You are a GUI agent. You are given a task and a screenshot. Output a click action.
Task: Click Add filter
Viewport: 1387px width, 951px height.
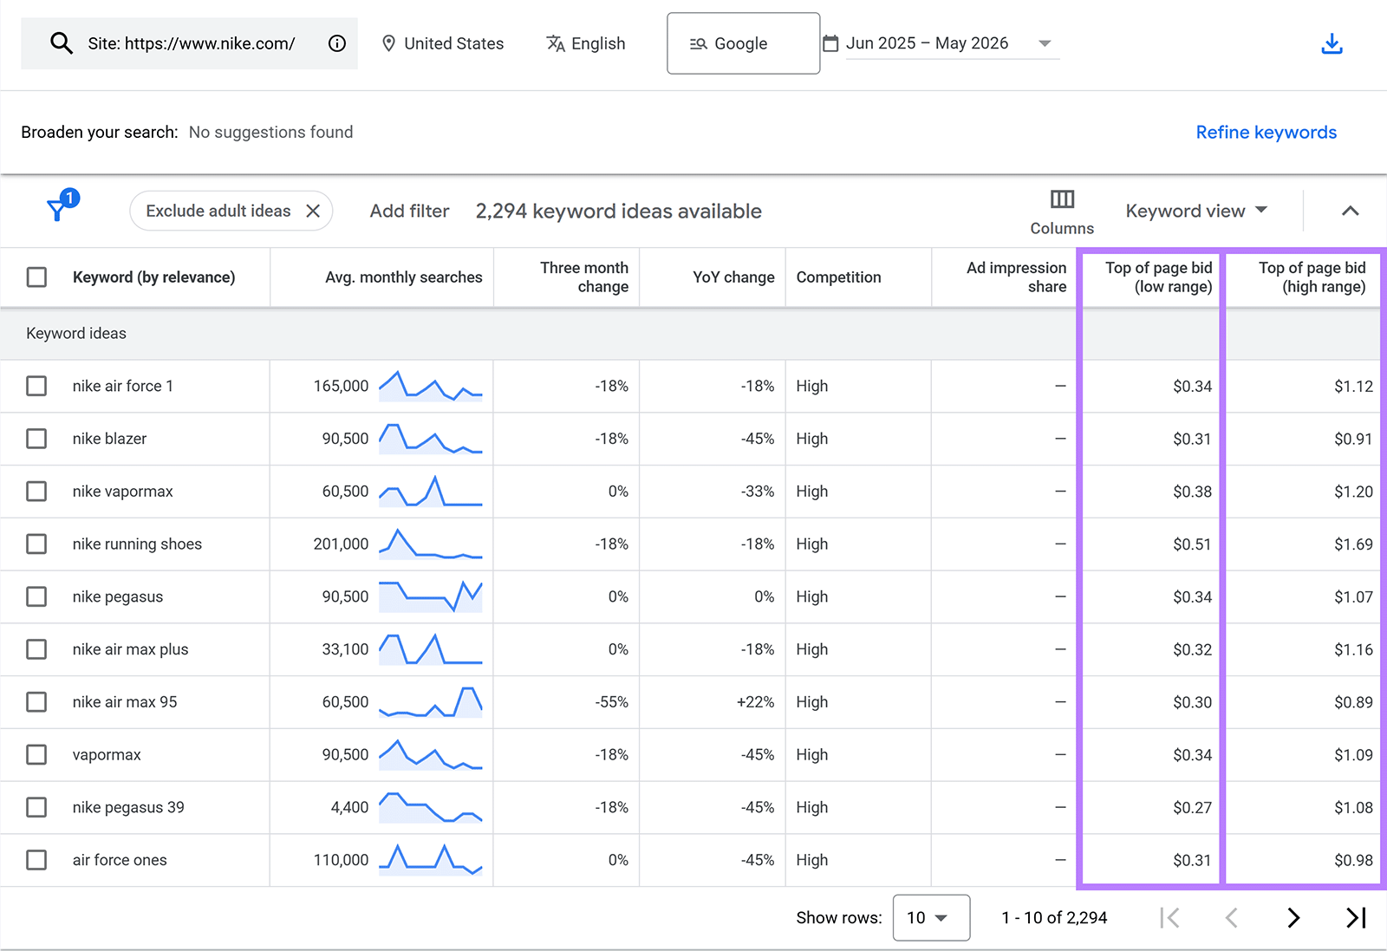point(409,211)
